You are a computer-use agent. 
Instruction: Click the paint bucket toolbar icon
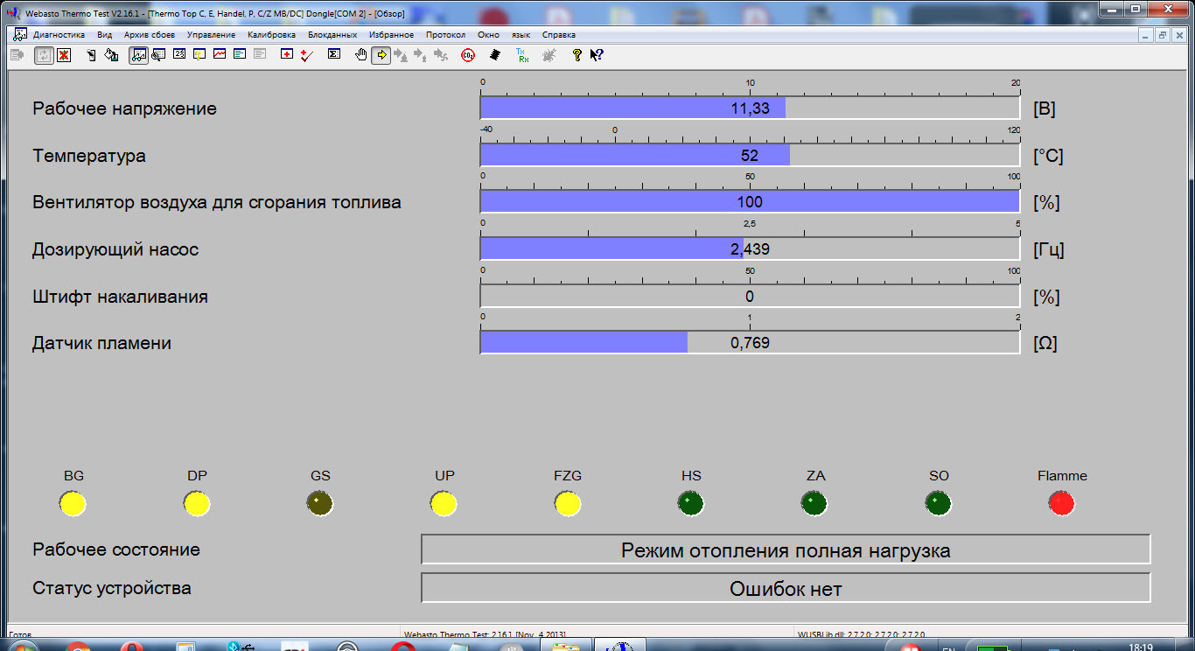111,55
